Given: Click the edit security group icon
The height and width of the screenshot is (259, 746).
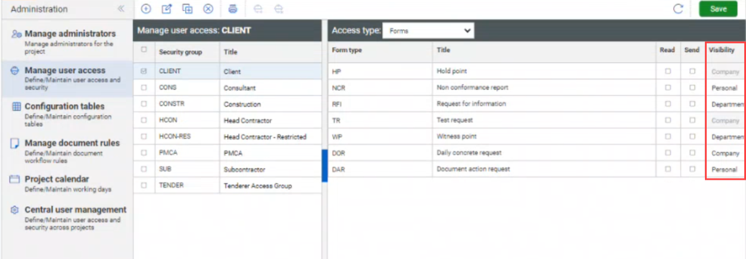Looking at the screenshot, I should tap(167, 9).
